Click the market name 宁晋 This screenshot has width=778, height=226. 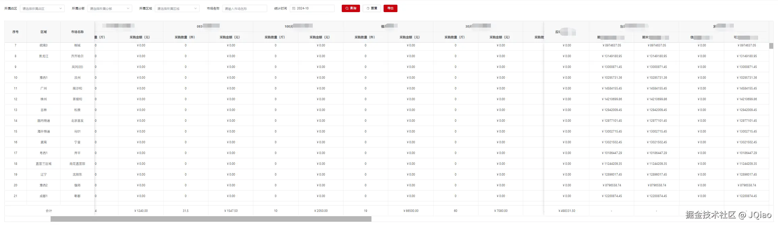(77, 142)
